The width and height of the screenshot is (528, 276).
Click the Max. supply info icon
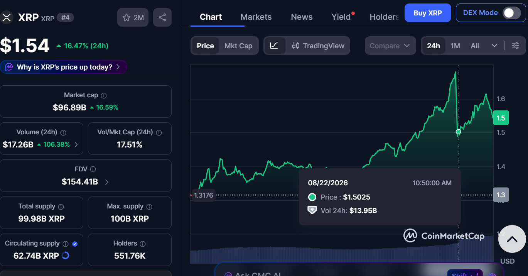149,207
